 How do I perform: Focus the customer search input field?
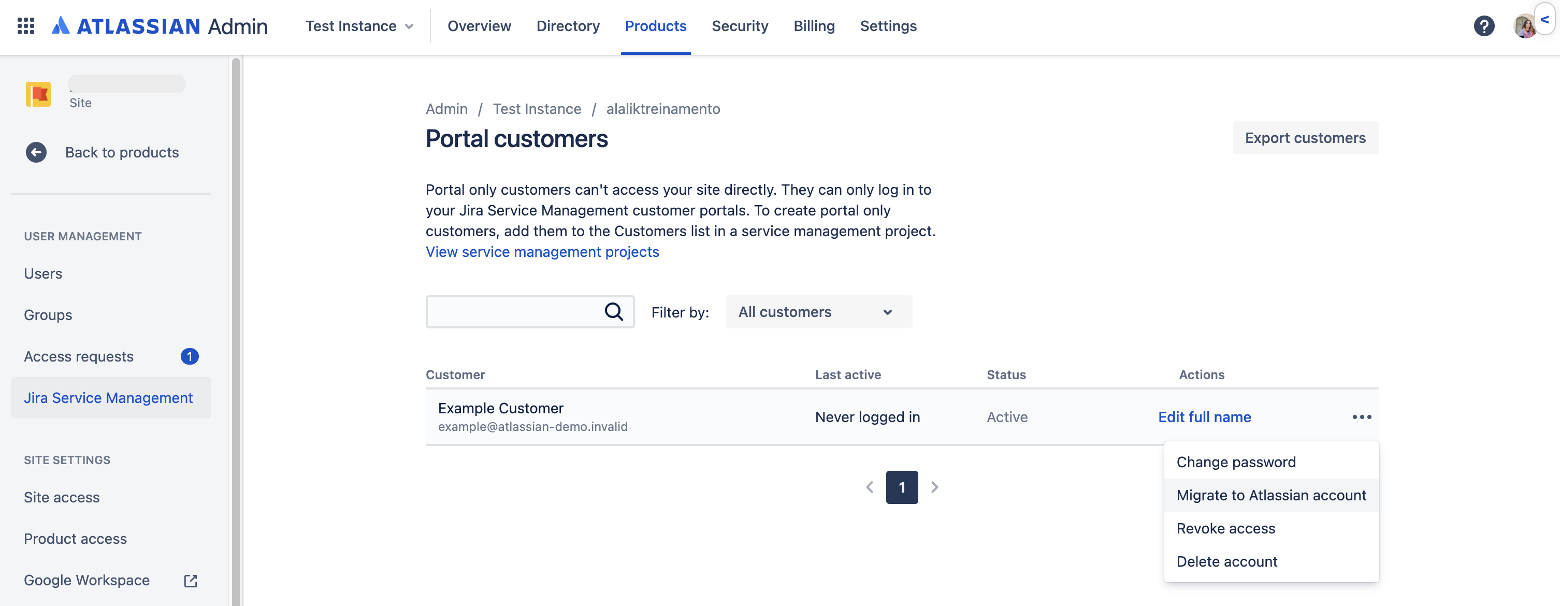pyautogui.click(x=515, y=312)
